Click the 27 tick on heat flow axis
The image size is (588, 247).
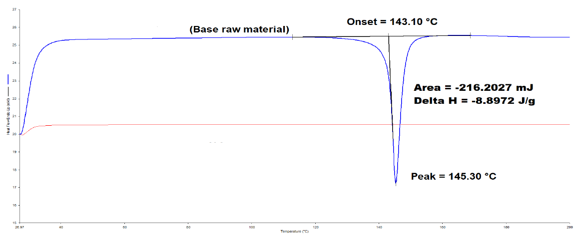click(13, 9)
